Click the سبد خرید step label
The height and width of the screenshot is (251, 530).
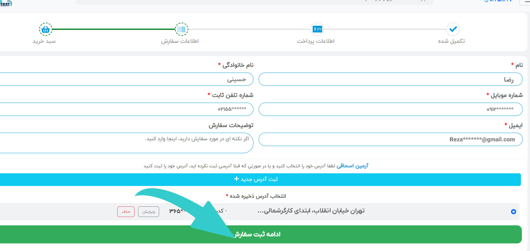point(44,41)
